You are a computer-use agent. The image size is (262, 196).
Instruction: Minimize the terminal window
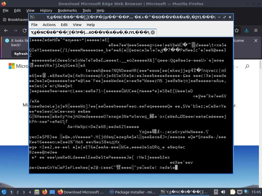click(219, 17)
